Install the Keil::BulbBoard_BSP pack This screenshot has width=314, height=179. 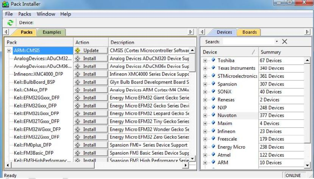coord(91,82)
